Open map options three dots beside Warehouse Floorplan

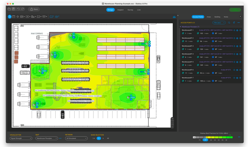(x=60, y=138)
